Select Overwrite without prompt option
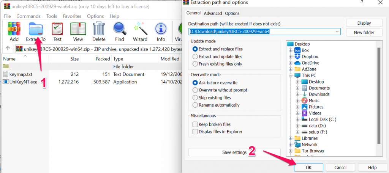The height and width of the screenshot is (173, 389). coord(196,90)
